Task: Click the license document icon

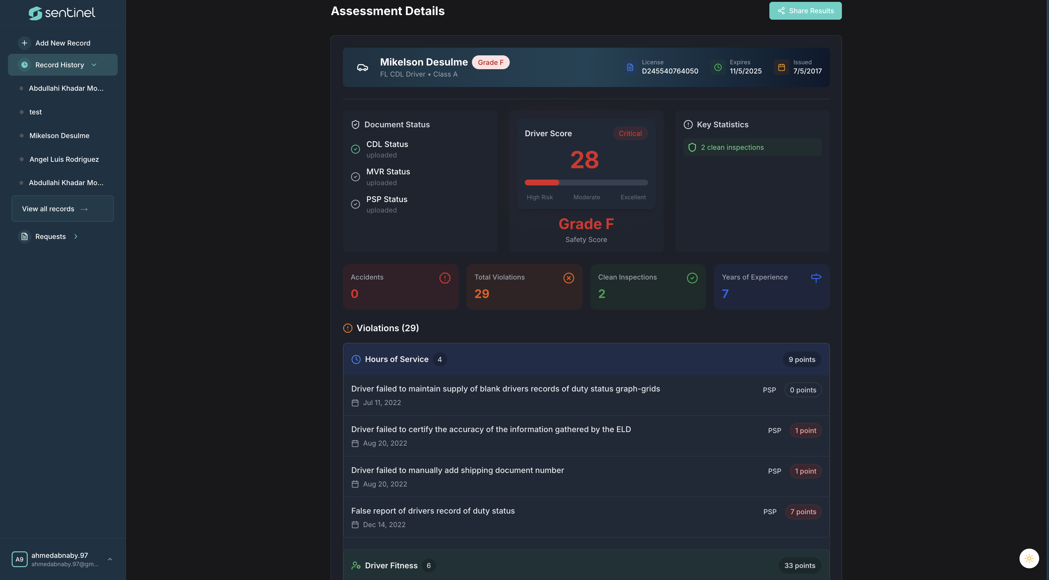Action: coord(630,67)
